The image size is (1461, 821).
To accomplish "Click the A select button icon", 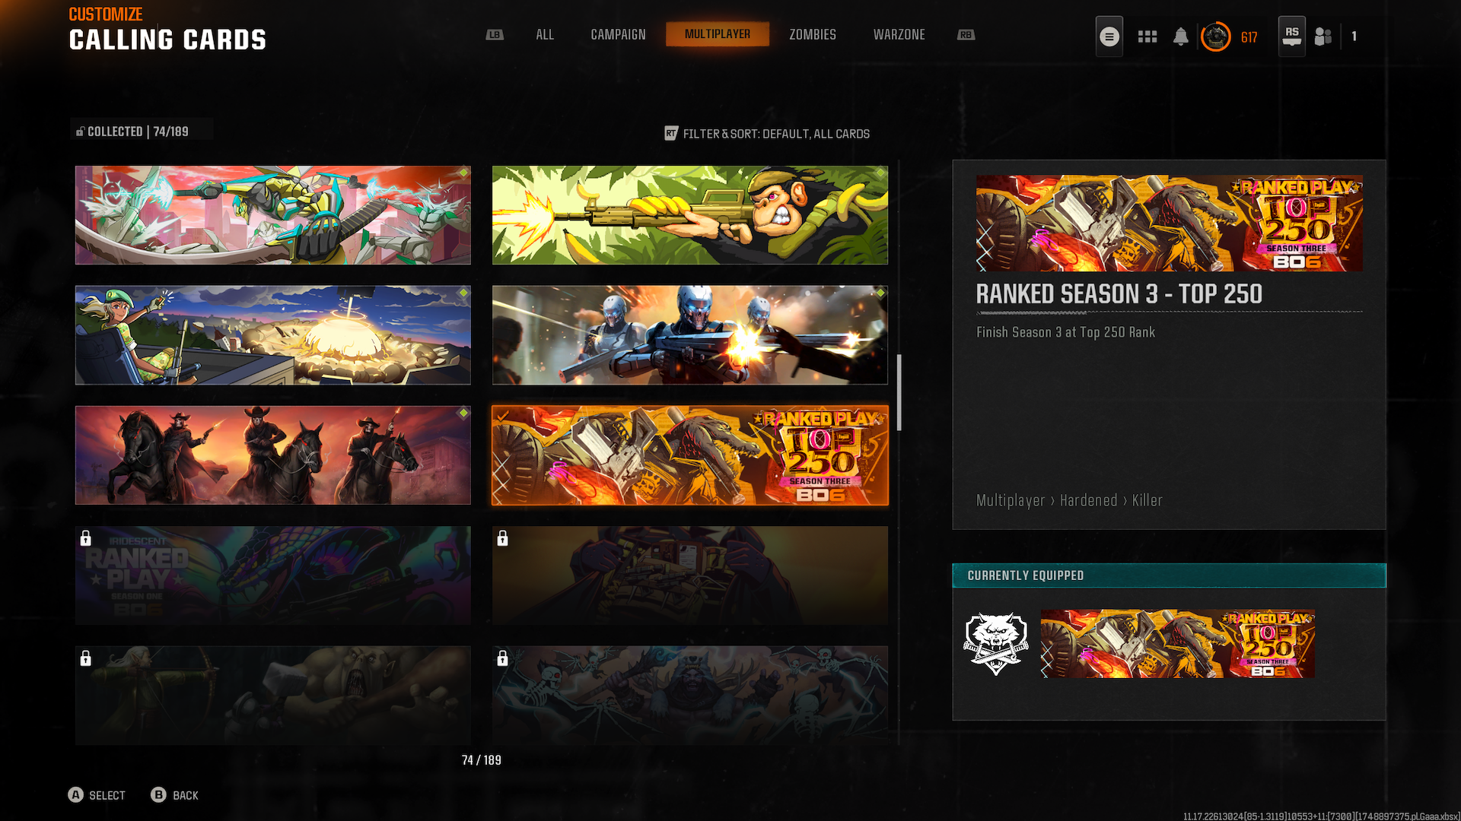I will pyautogui.click(x=75, y=794).
